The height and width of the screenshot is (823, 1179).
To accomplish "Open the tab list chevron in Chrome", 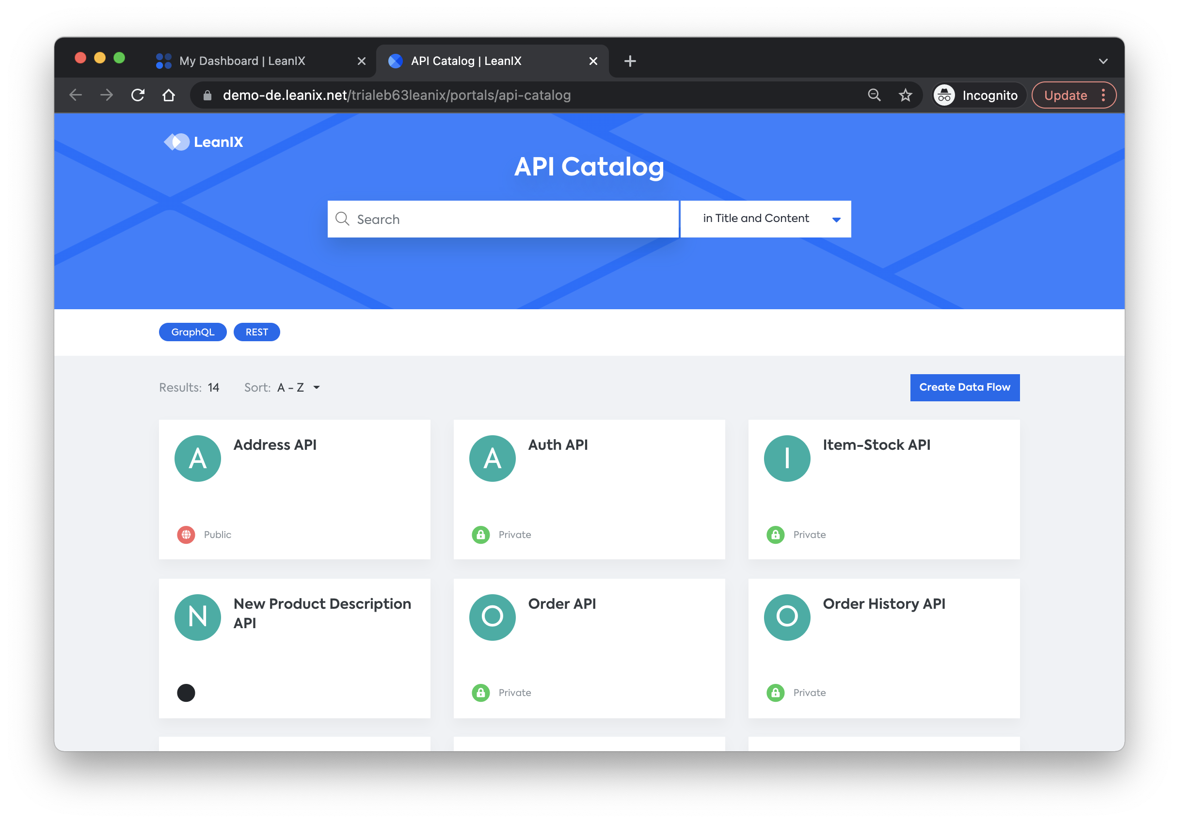I will pyautogui.click(x=1102, y=61).
